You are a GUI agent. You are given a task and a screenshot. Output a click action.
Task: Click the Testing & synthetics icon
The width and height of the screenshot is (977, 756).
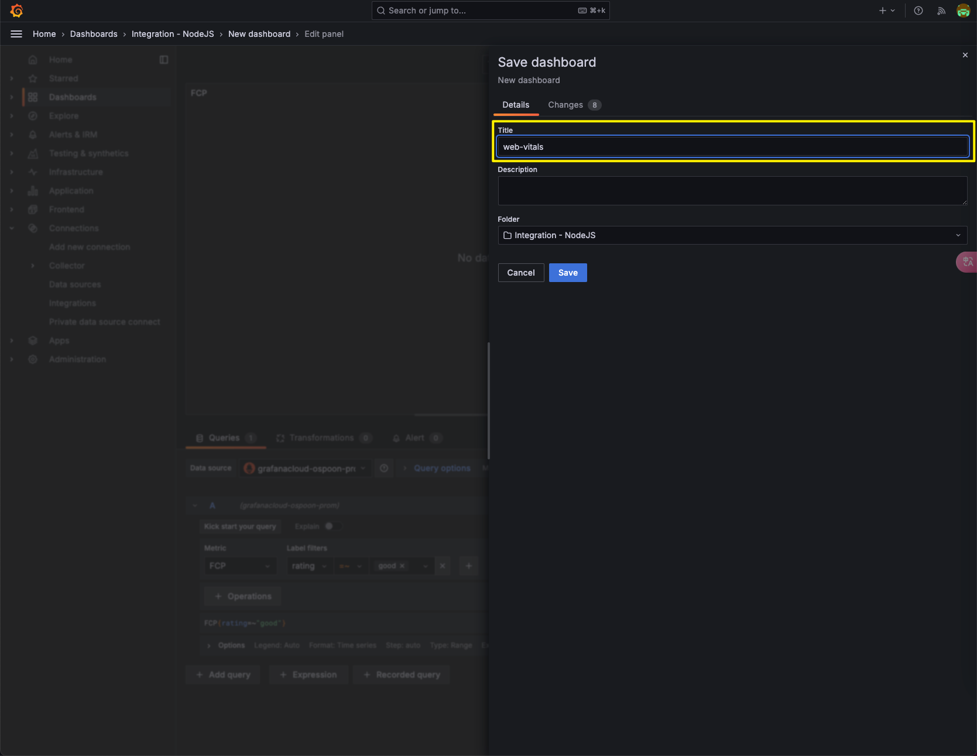click(x=33, y=153)
